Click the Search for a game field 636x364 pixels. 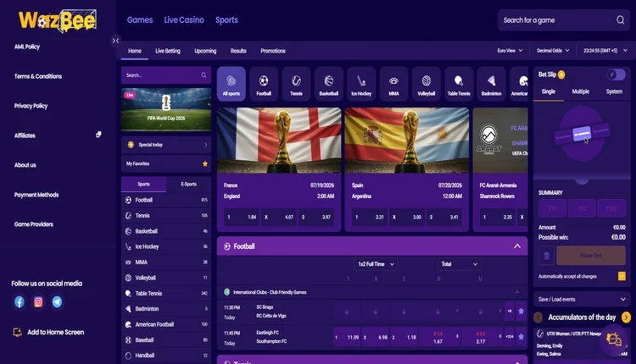pyautogui.click(x=564, y=19)
